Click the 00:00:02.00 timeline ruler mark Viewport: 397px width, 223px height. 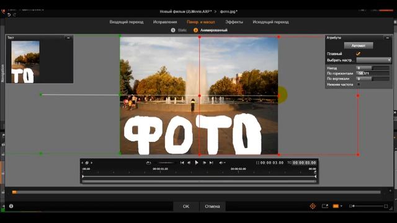[238, 169]
